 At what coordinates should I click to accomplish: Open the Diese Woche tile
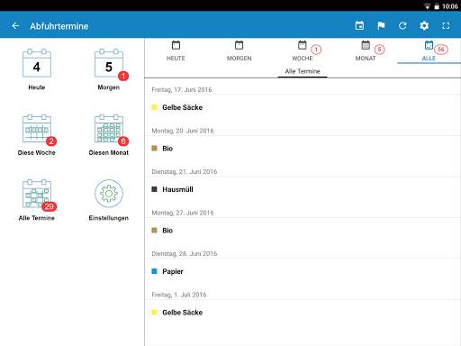point(37,135)
